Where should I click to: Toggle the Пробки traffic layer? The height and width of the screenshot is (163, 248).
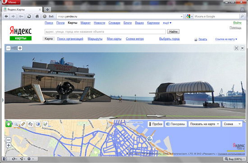click(x=155, y=124)
